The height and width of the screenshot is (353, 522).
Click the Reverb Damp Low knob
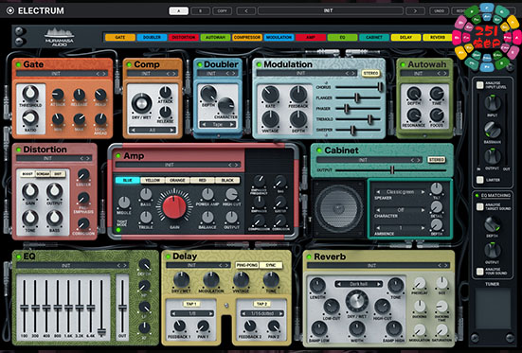click(319, 328)
